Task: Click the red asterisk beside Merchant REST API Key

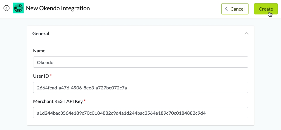Action: tap(85, 101)
